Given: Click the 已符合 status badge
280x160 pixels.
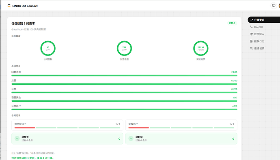Looking at the screenshot, I should [x=232, y=23].
